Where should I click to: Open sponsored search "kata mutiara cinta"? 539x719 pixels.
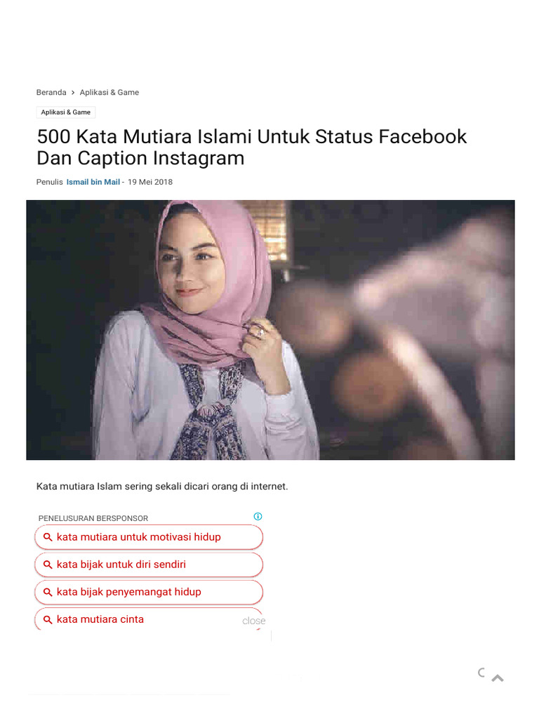point(100,619)
